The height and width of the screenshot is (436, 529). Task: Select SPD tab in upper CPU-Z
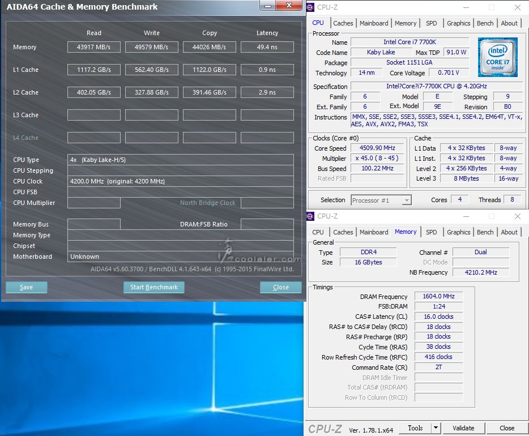[x=431, y=23]
